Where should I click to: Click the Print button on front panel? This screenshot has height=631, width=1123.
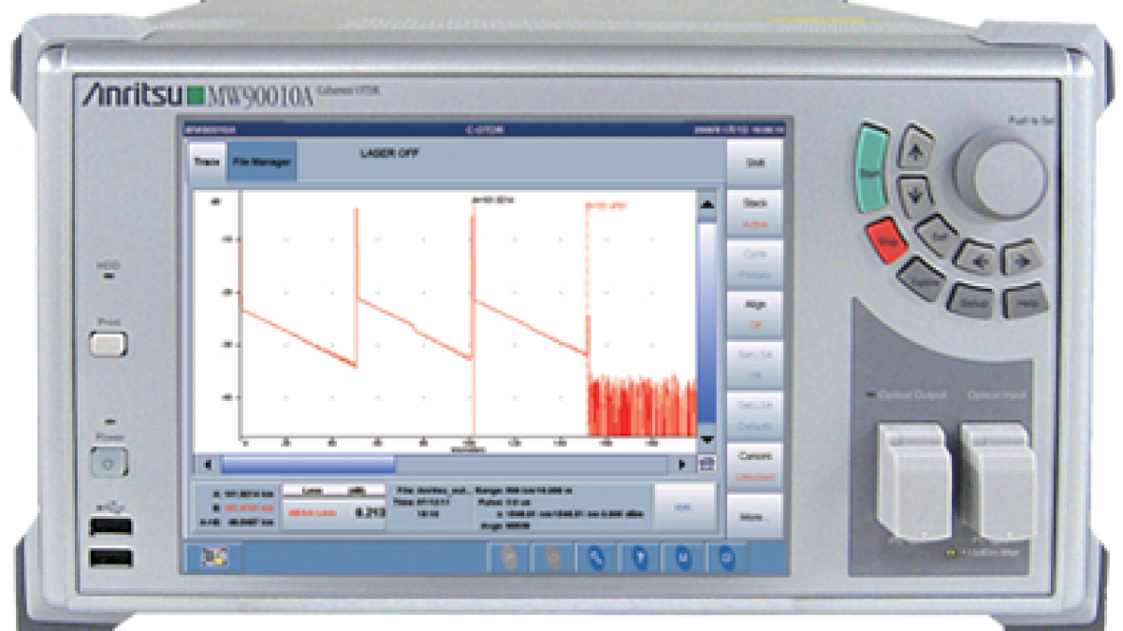(x=109, y=344)
